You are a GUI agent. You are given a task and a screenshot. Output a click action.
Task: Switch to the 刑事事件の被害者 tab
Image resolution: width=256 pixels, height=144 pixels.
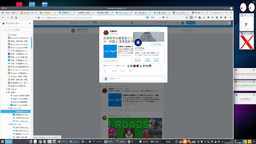coord(86,12)
